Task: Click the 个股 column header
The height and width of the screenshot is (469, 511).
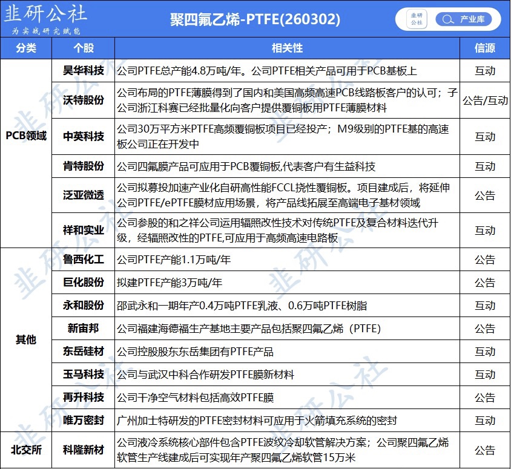Action: [x=83, y=48]
